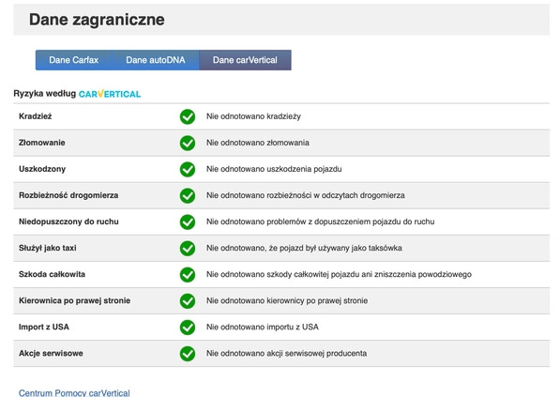
Task: Select the Złomowanie row label
Action: point(42,143)
